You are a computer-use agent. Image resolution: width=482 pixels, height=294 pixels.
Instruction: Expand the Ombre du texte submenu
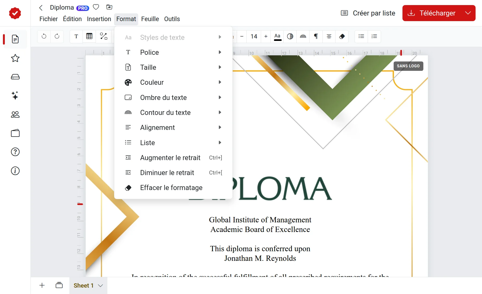click(173, 98)
